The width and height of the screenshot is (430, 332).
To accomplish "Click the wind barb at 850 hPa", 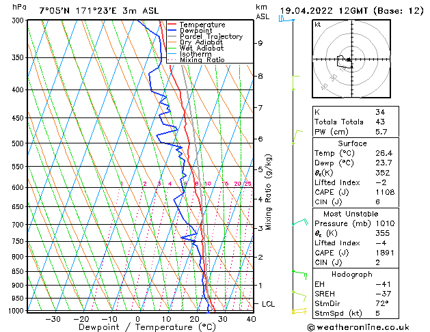I will [299, 275].
